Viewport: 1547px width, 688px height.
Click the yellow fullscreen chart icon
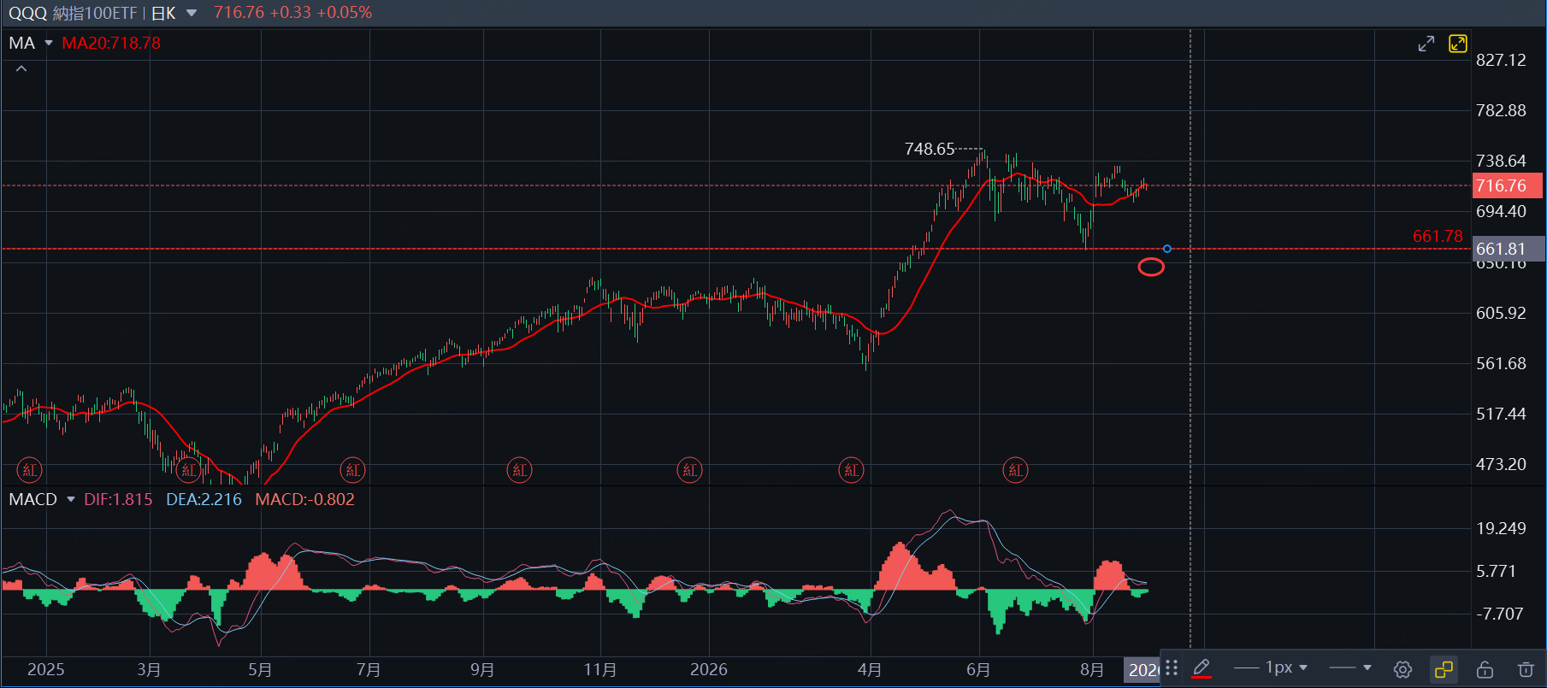tap(1458, 44)
